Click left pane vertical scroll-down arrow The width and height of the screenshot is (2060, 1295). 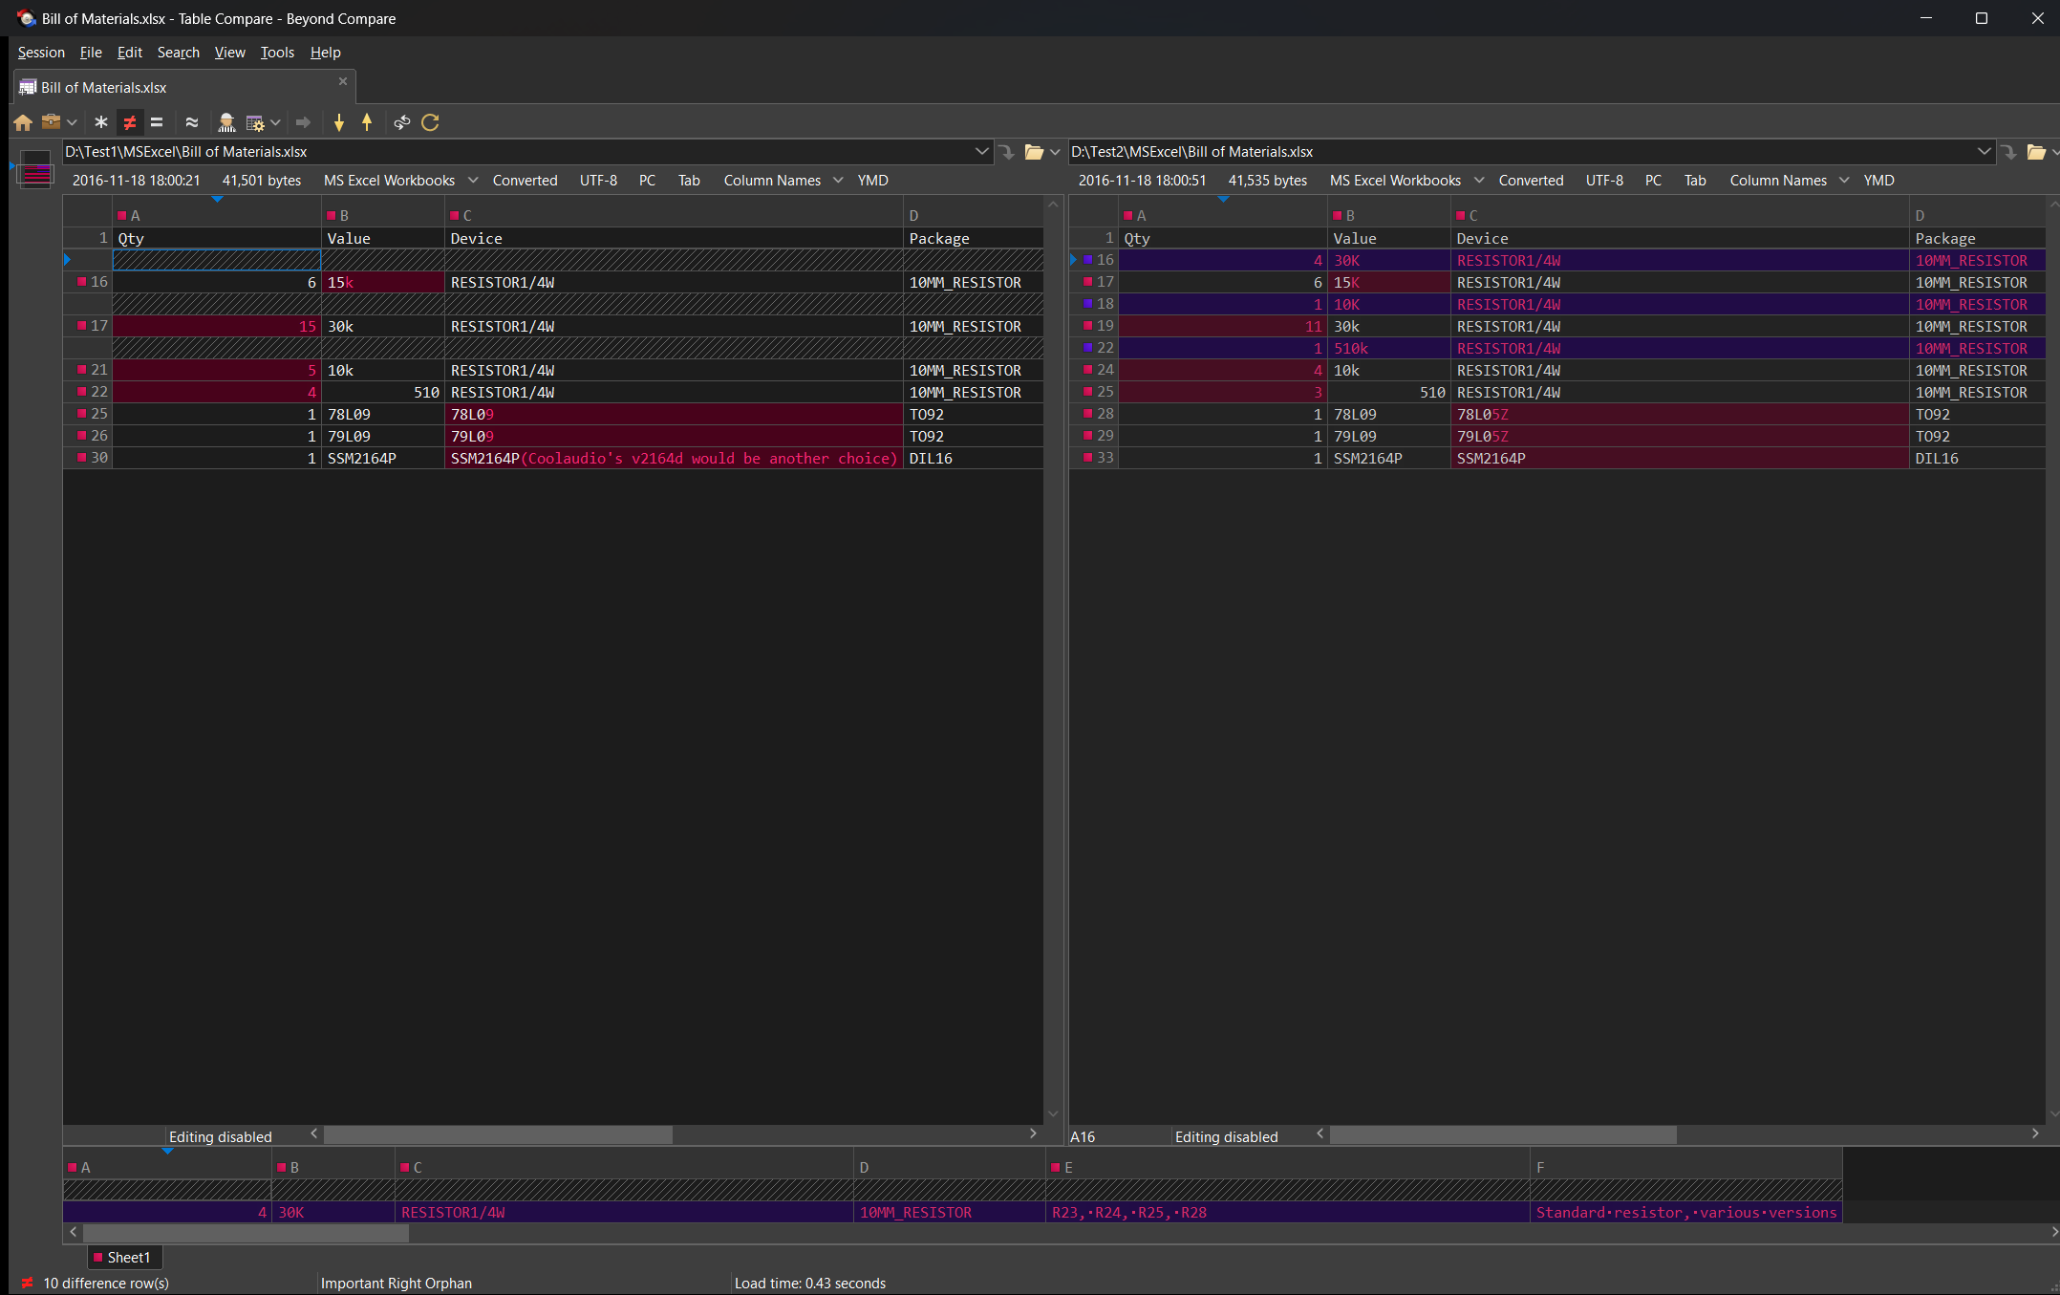(x=1053, y=1113)
